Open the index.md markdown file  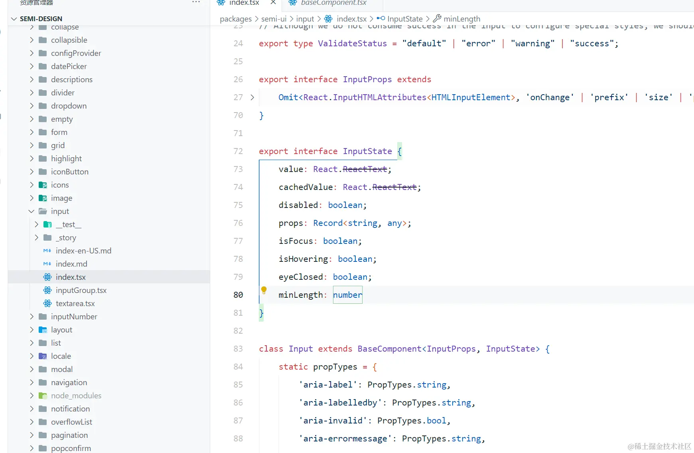(x=71, y=264)
